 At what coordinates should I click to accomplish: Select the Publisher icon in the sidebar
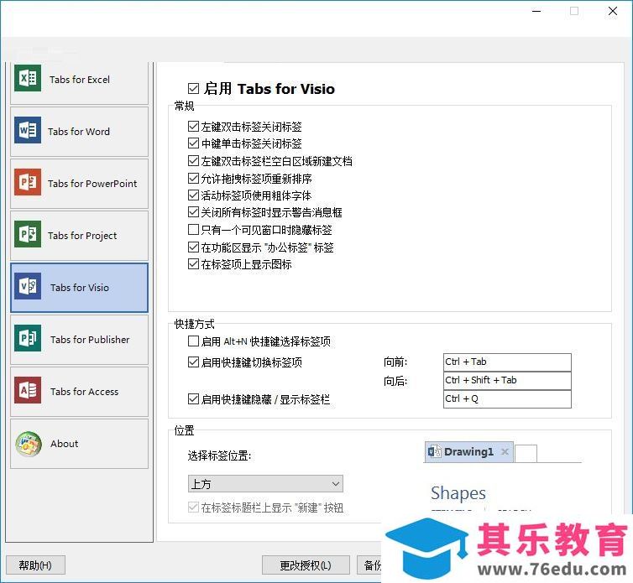tap(28, 338)
